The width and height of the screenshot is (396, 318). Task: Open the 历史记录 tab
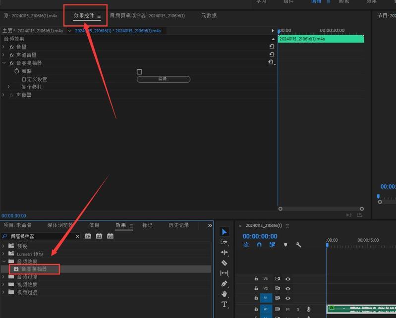(x=179, y=225)
